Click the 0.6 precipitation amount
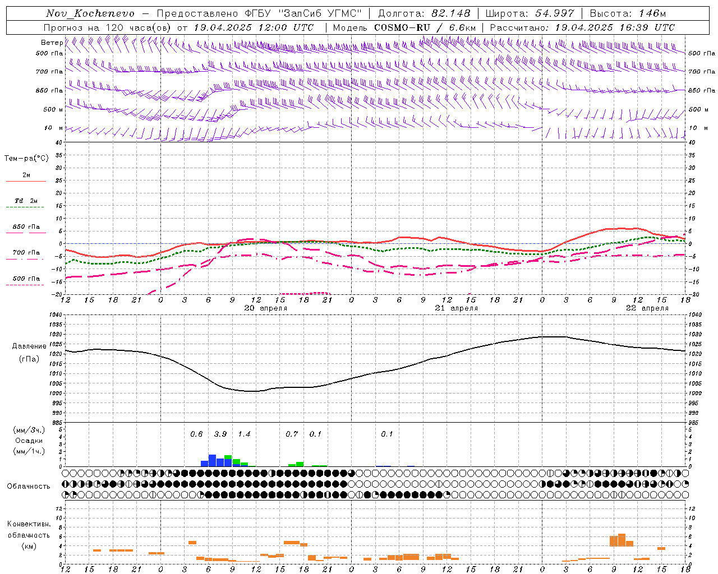The image size is (718, 574). tap(196, 434)
